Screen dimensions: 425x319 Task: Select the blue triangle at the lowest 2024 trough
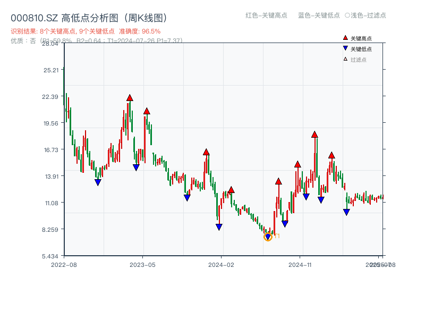(268, 236)
